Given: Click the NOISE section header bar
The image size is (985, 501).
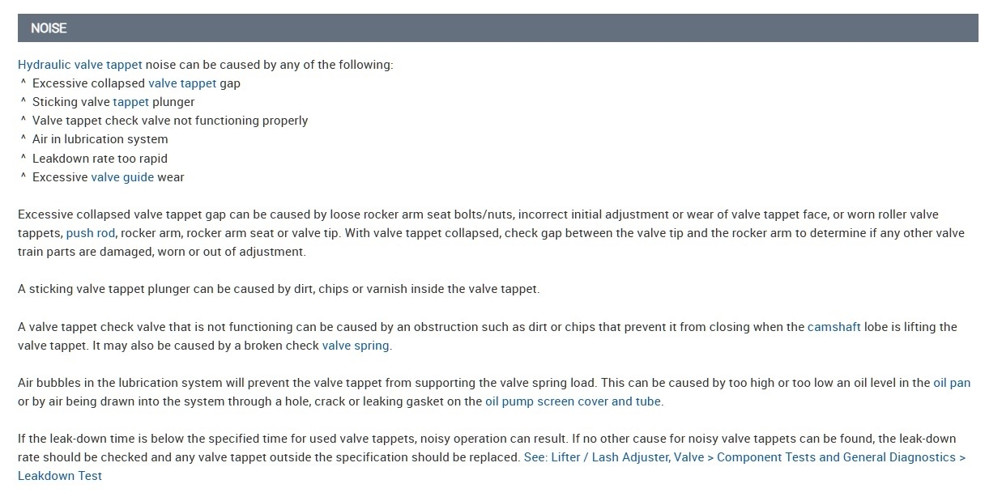Looking at the screenshot, I should [x=497, y=28].
